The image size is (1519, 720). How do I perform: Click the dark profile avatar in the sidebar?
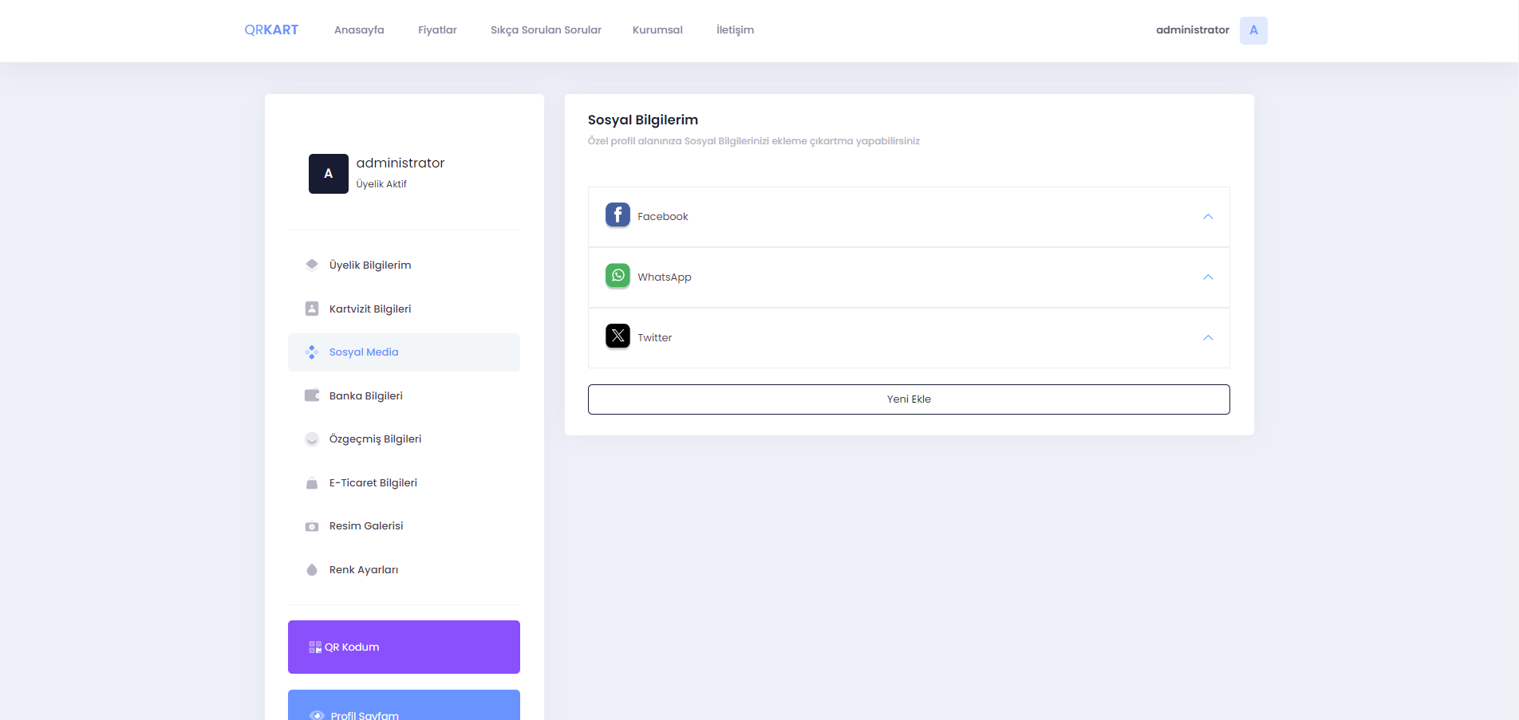(328, 174)
